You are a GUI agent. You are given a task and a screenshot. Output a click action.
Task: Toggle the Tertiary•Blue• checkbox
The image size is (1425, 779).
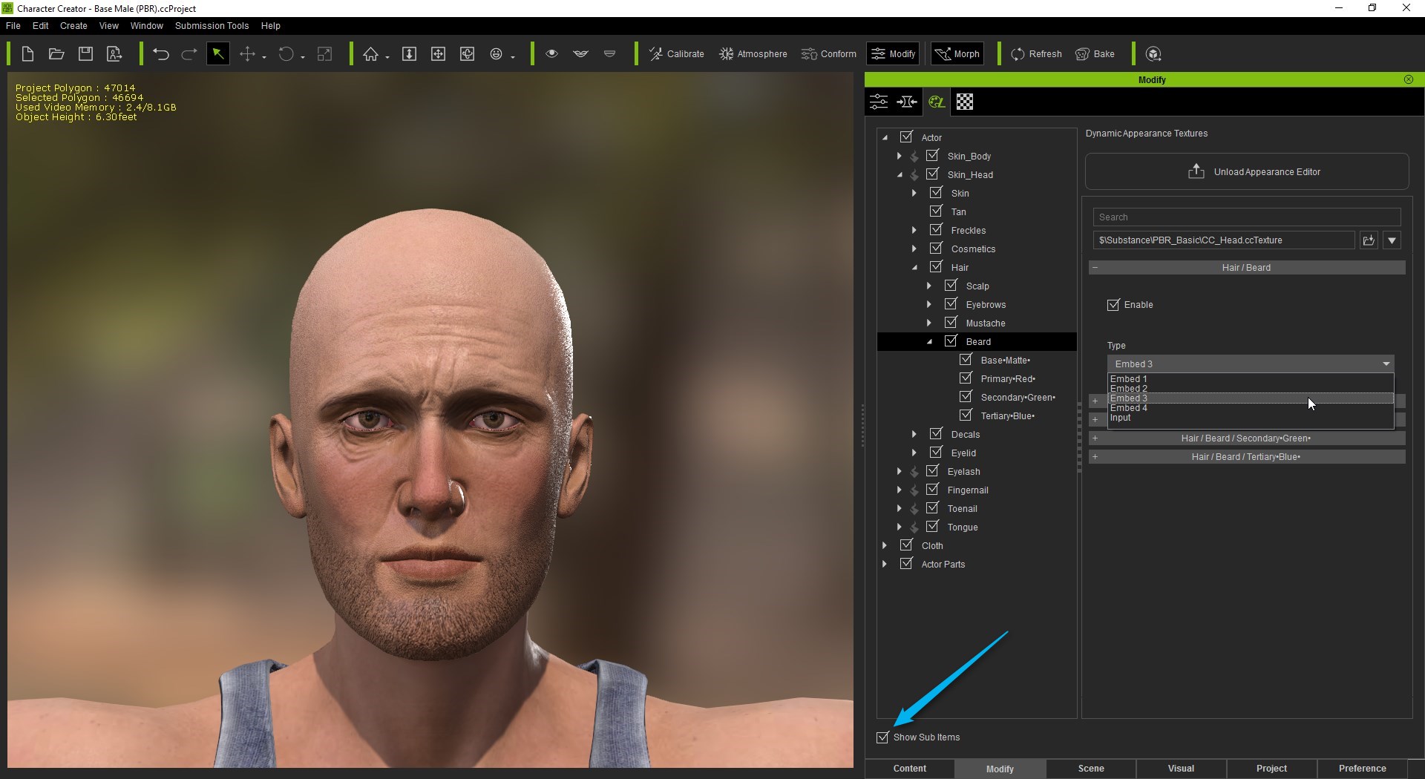[x=966, y=415]
